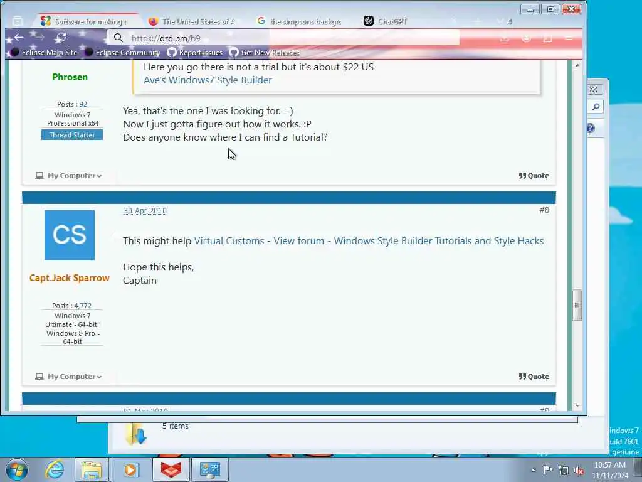The width and height of the screenshot is (642, 482).
Task: Click the Action Center flag icon
Action: [548, 470]
